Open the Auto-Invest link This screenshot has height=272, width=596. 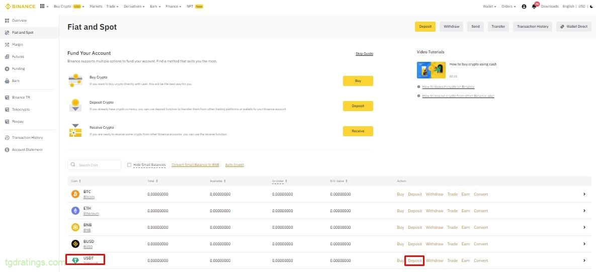[x=234, y=165]
